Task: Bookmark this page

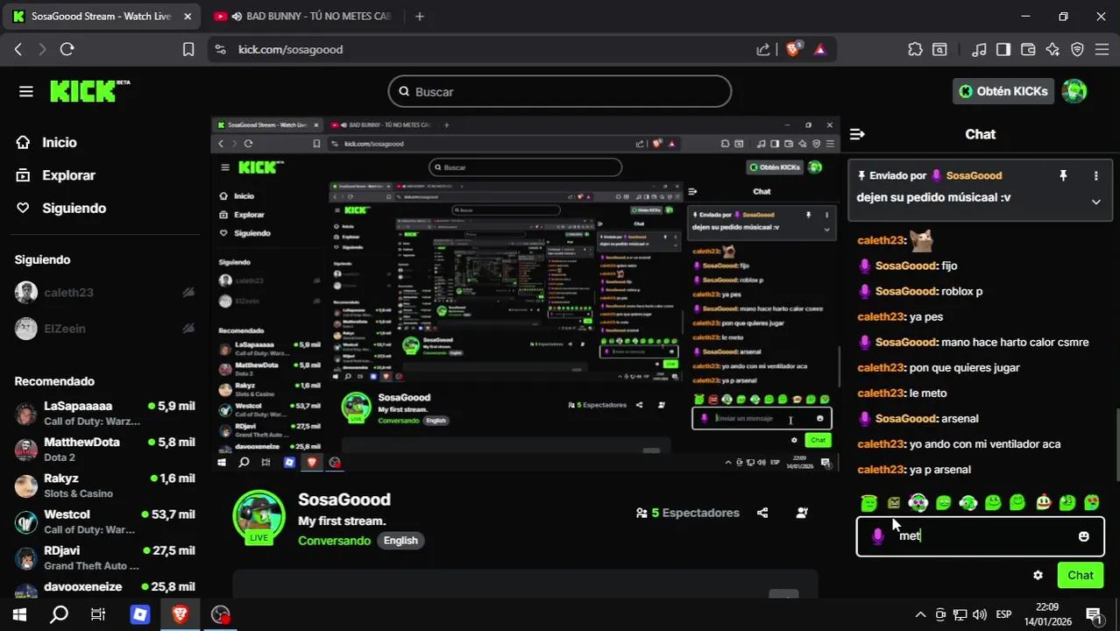Action: point(188,50)
